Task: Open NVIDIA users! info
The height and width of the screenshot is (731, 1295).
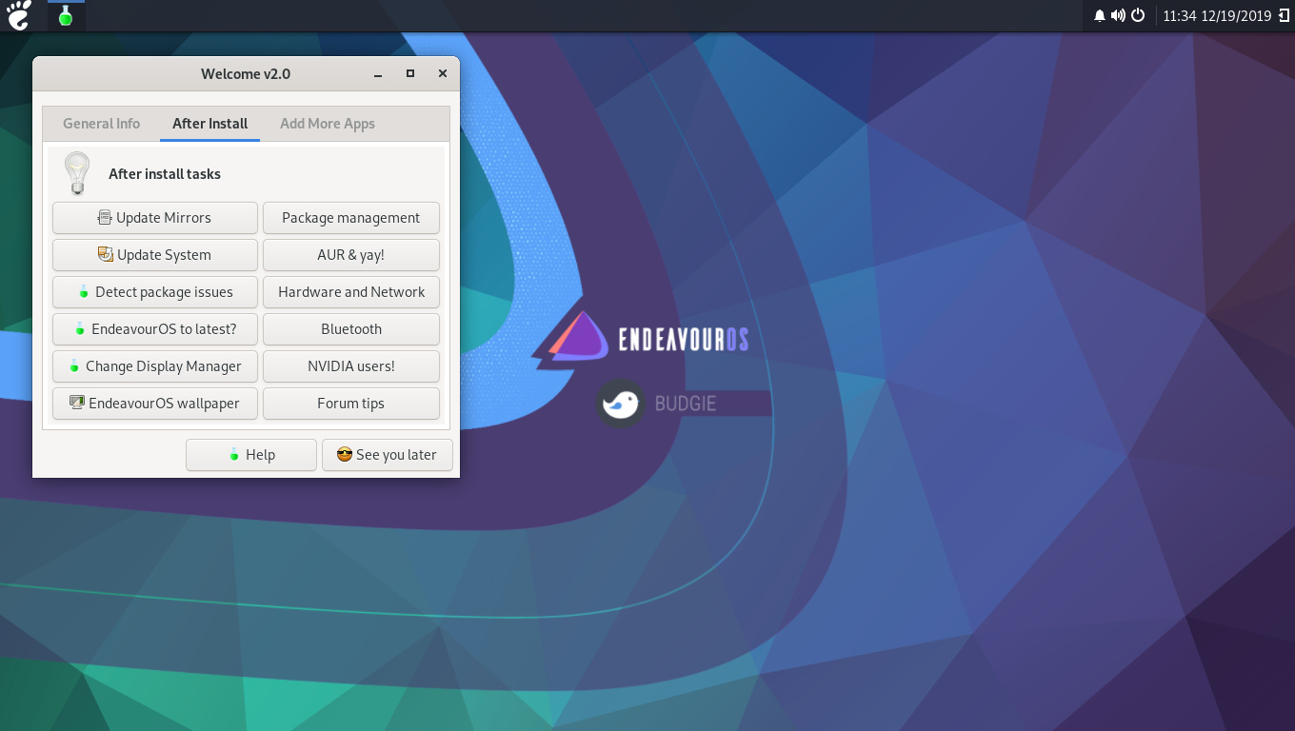Action: coord(350,366)
